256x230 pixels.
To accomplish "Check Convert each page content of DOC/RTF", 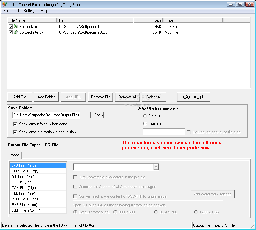I will 75,196.
